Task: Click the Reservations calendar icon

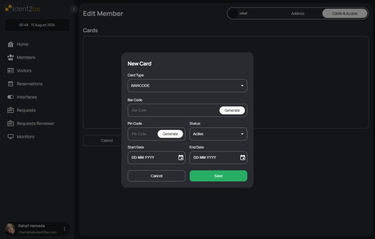Action: click(11, 84)
